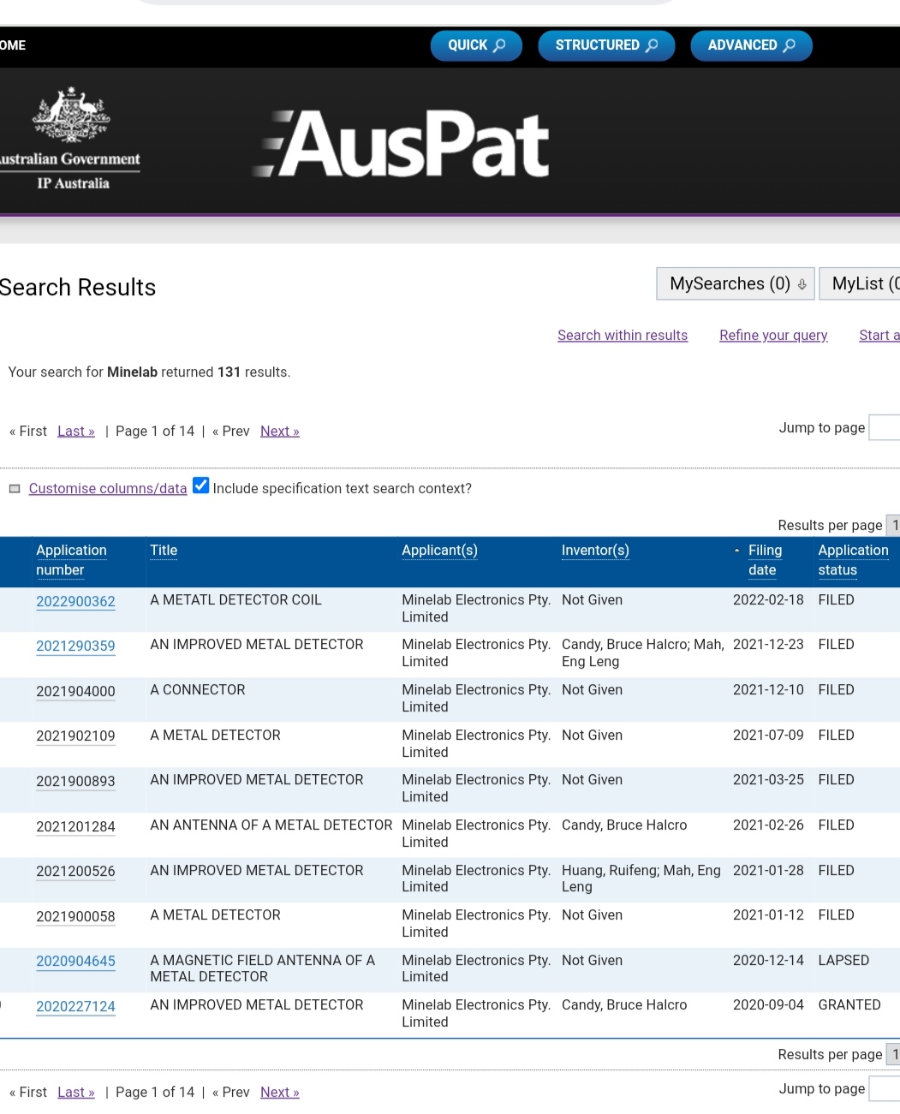The width and height of the screenshot is (900, 1114).
Task: Jump to Last page at bottom
Action: [75, 1093]
